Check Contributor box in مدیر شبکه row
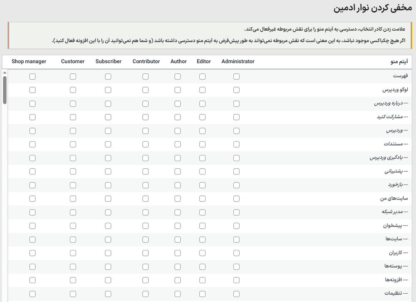The height and width of the screenshot is (302, 416). [146, 212]
